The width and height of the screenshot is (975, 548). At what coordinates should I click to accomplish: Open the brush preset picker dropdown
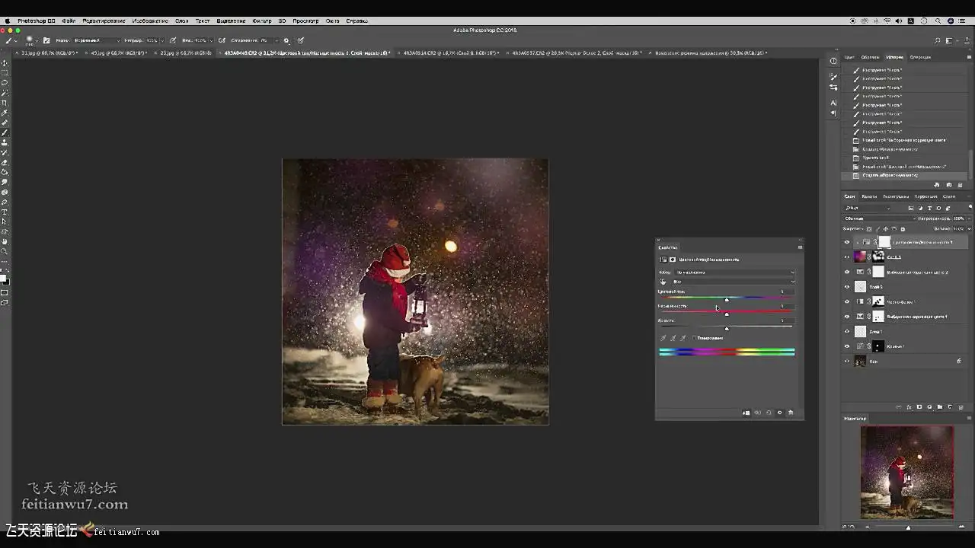[32, 40]
